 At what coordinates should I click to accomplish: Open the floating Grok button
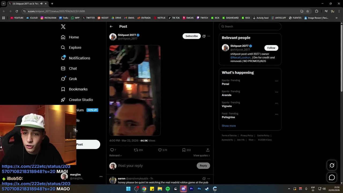[x=332, y=165]
